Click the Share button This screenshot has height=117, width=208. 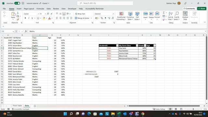point(201,8)
